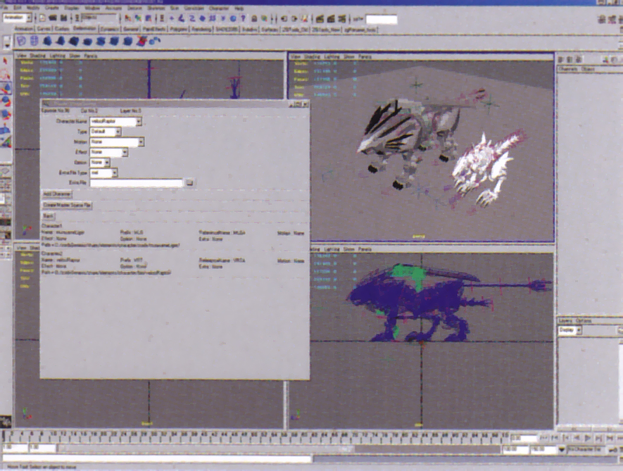Click the folder browse icon beside Extra File
Screen dimensions: 623x471
189,182
